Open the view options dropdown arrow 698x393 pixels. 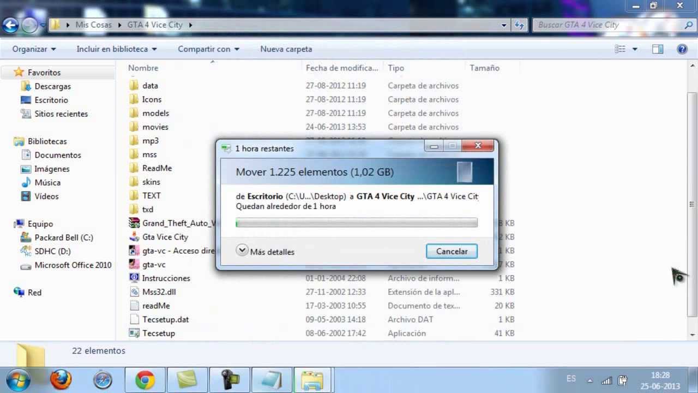pos(635,49)
